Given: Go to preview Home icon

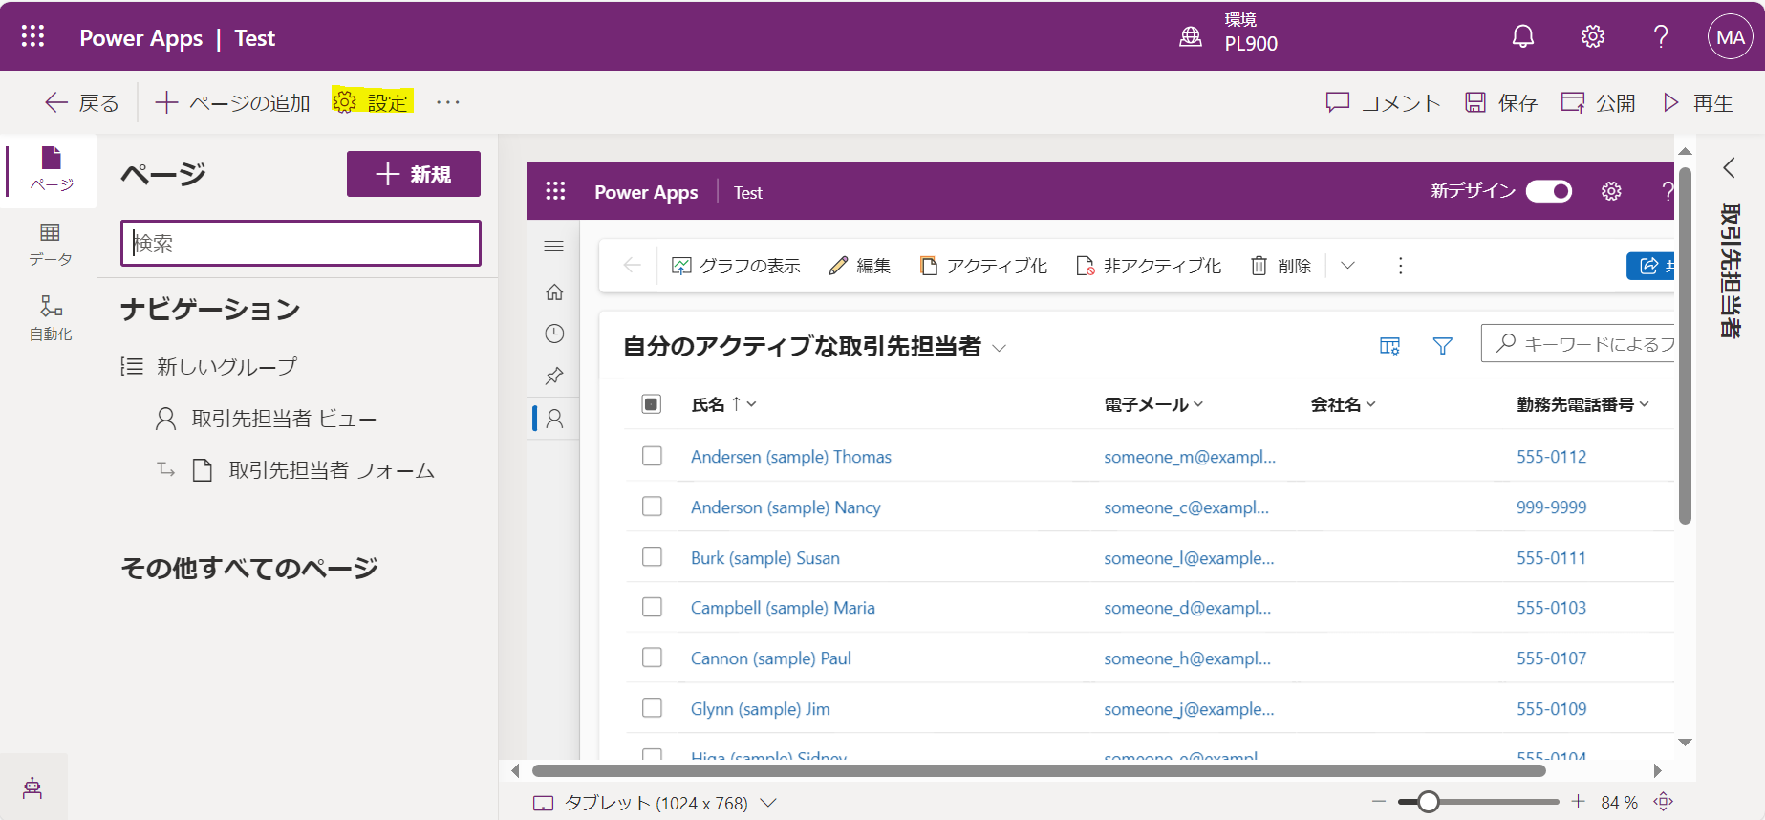Looking at the screenshot, I should click(x=554, y=292).
